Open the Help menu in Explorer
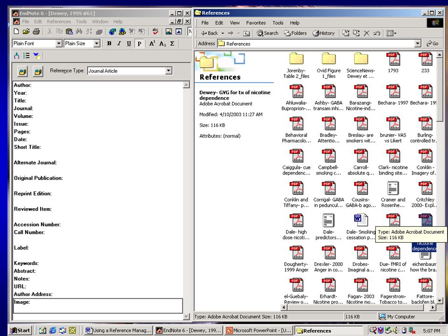The height and width of the screenshot is (336, 448). click(294, 23)
